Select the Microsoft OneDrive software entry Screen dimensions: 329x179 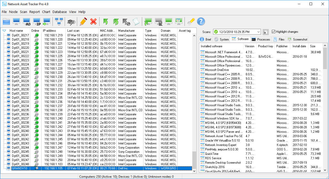pyautogui.click(x=261, y=70)
